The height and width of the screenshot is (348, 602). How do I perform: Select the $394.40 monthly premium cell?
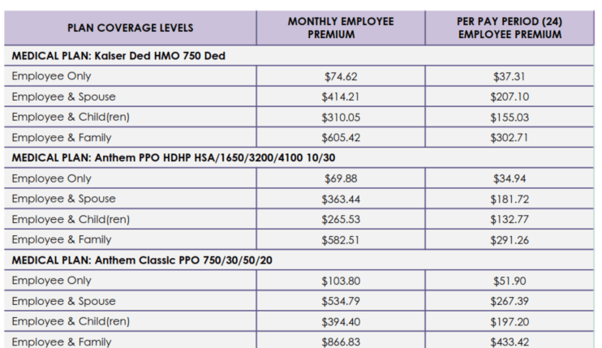(x=340, y=321)
